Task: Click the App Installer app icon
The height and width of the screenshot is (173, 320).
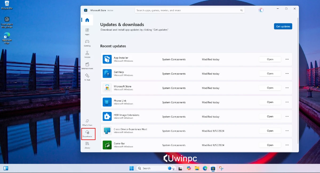Action: click(x=107, y=59)
